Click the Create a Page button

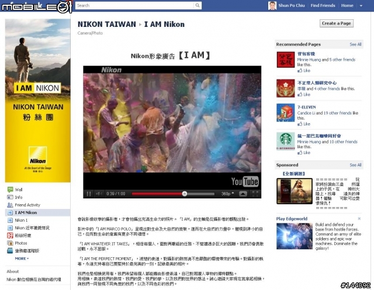tap(337, 23)
